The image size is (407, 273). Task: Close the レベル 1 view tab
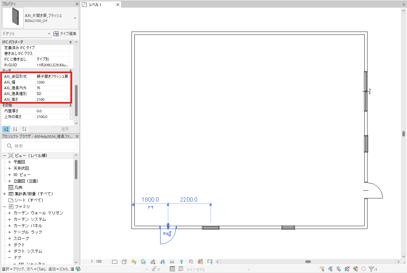pos(118,4)
